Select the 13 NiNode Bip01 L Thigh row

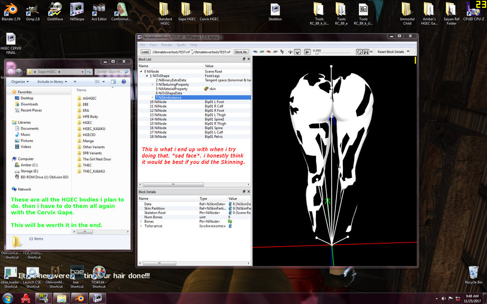[x=195, y=115]
